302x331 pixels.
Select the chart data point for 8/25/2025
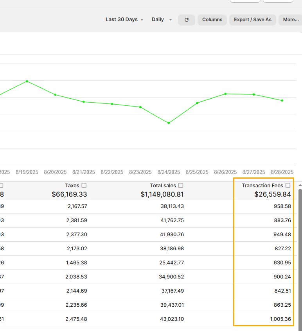coord(197,103)
